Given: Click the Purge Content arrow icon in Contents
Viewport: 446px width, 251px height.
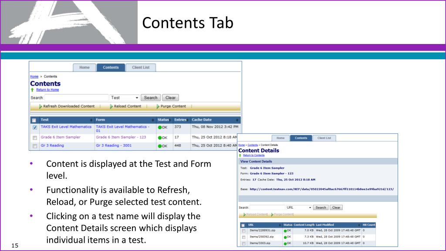Looking at the screenshot, I should (158, 106).
